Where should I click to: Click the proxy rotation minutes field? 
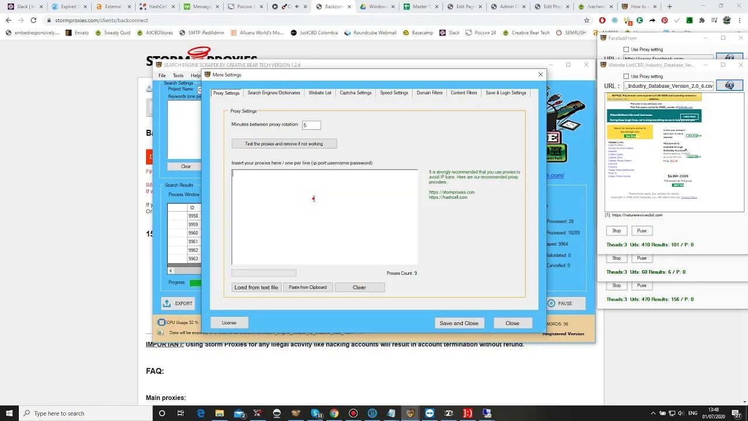[x=311, y=125]
